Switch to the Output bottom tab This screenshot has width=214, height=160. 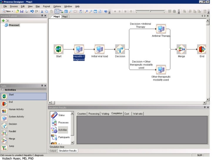click(53, 151)
